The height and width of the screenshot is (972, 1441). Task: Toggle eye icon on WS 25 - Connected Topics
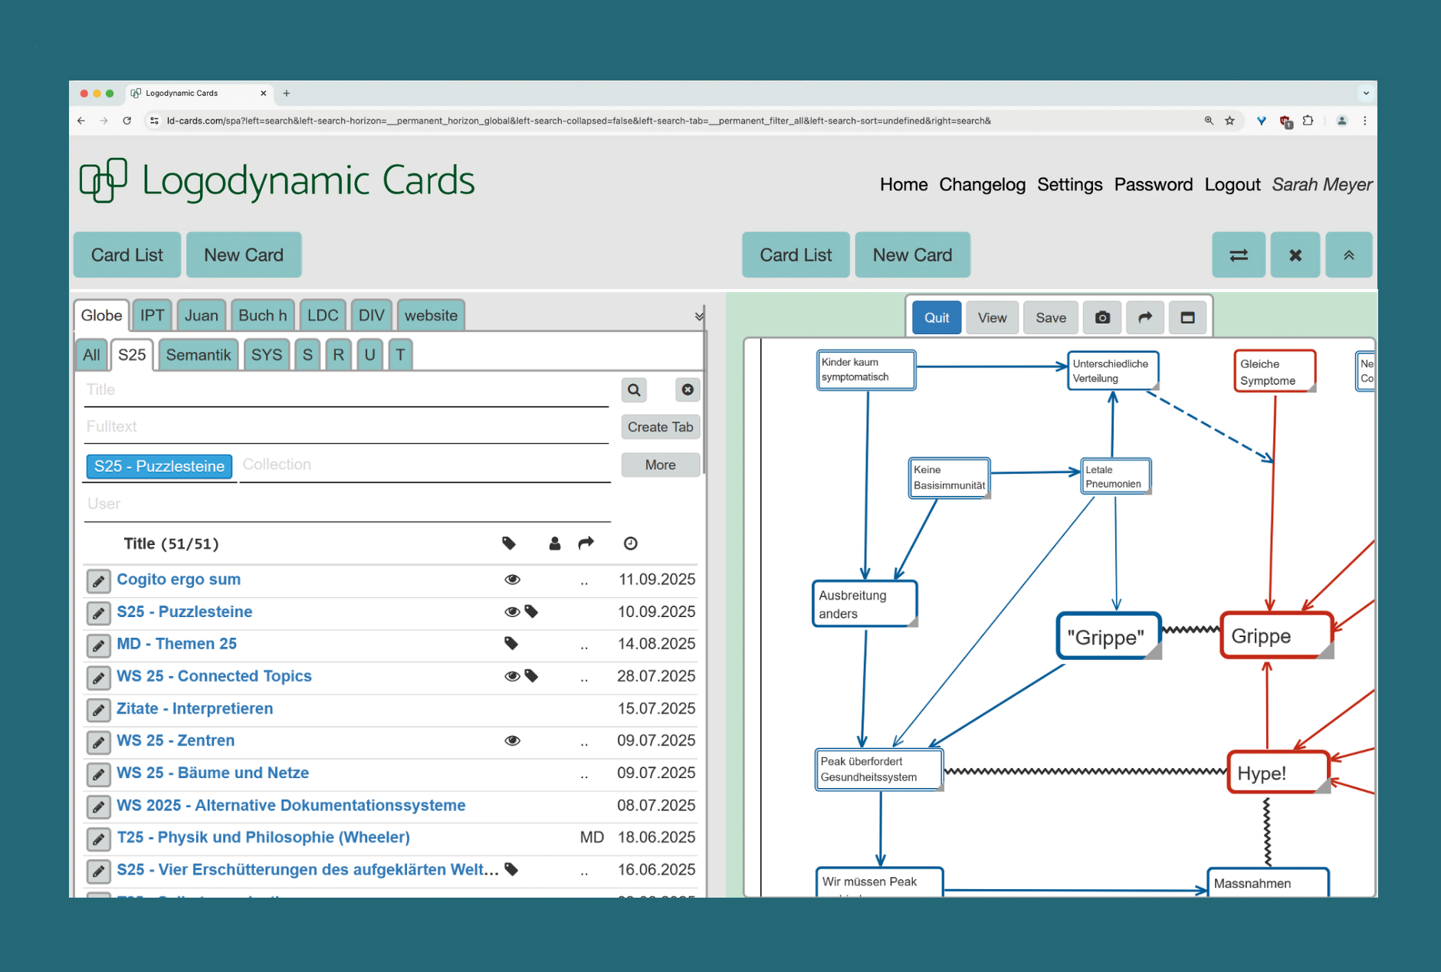[511, 676]
